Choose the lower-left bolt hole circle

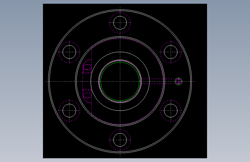point(69,110)
